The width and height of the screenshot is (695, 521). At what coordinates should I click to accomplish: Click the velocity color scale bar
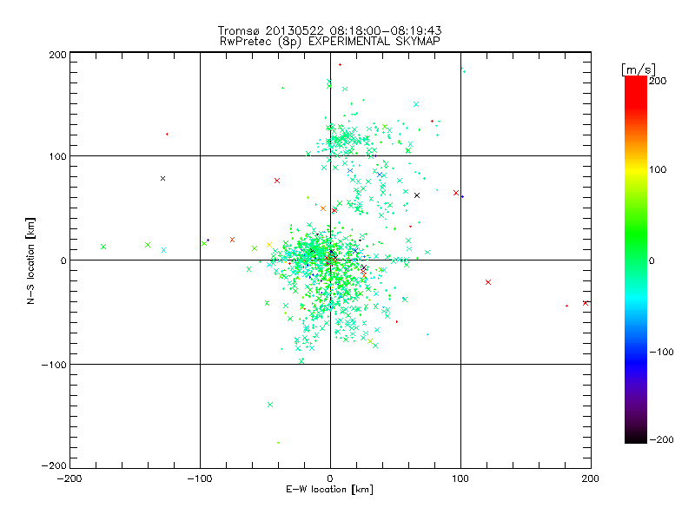pyautogui.click(x=636, y=260)
